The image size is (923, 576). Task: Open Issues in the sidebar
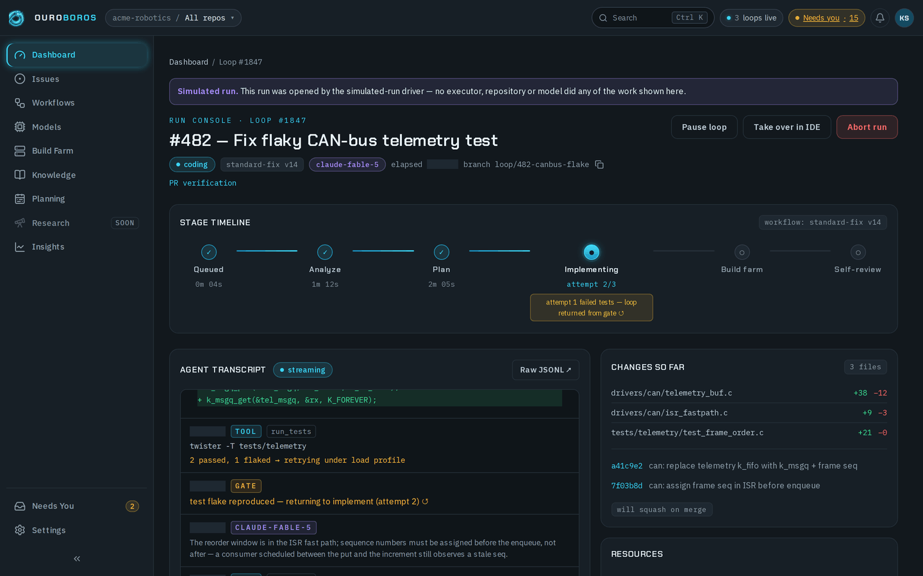(x=77, y=79)
